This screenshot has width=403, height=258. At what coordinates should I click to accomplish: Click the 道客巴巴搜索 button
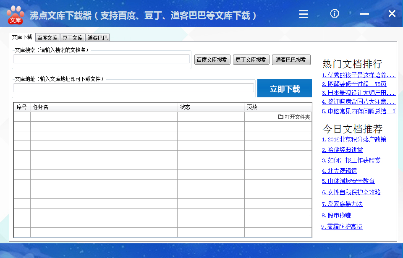tap(291, 60)
